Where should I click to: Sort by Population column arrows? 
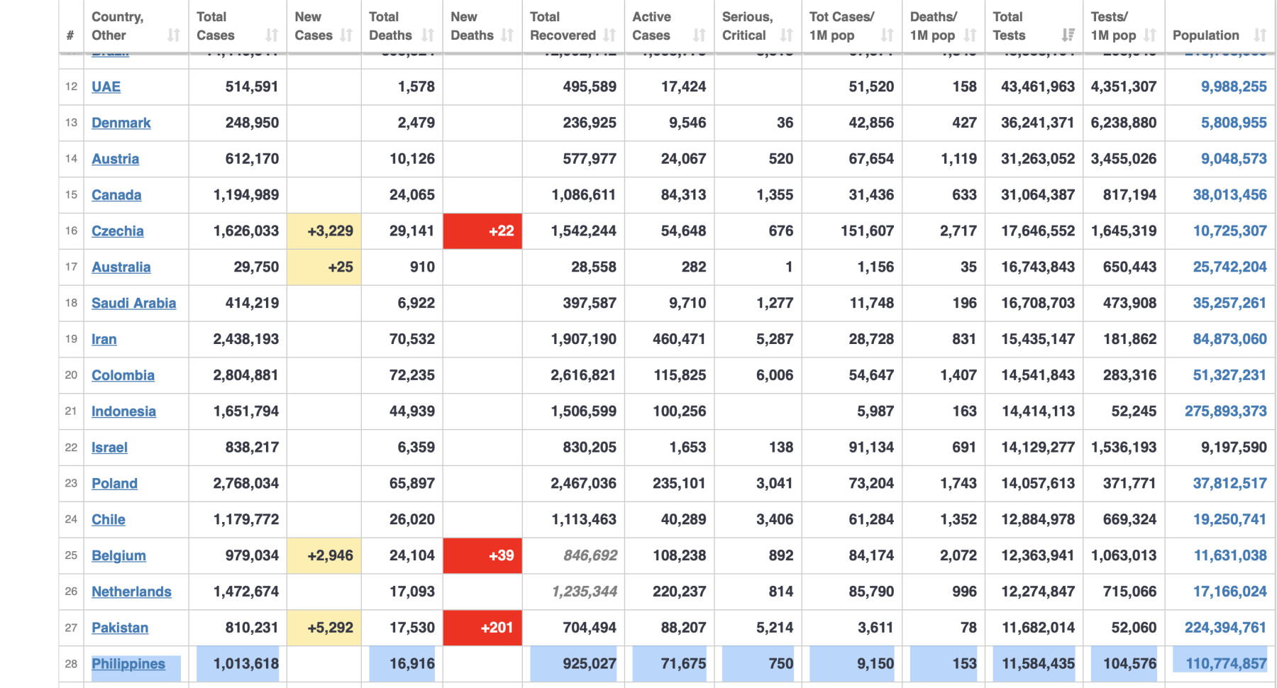tap(1260, 35)
